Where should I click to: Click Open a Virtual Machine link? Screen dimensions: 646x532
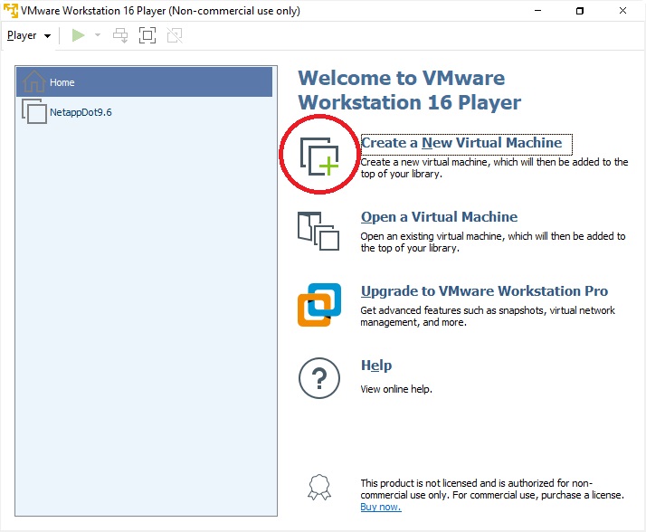pyautogui.click(x=439, y=217)
